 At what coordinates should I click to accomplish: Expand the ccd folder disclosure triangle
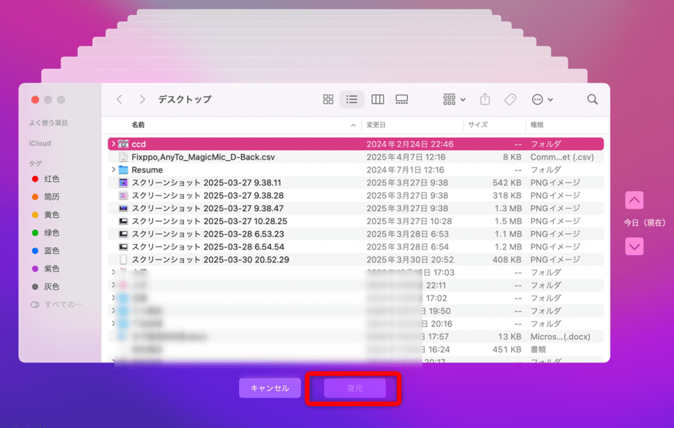click(112, 144)
